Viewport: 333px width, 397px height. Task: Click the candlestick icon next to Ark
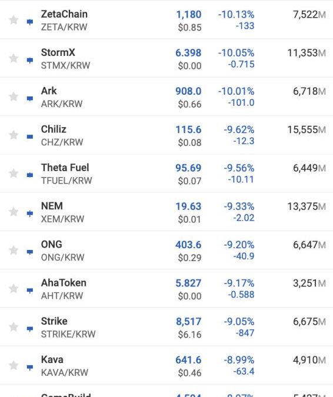point(30,98)
